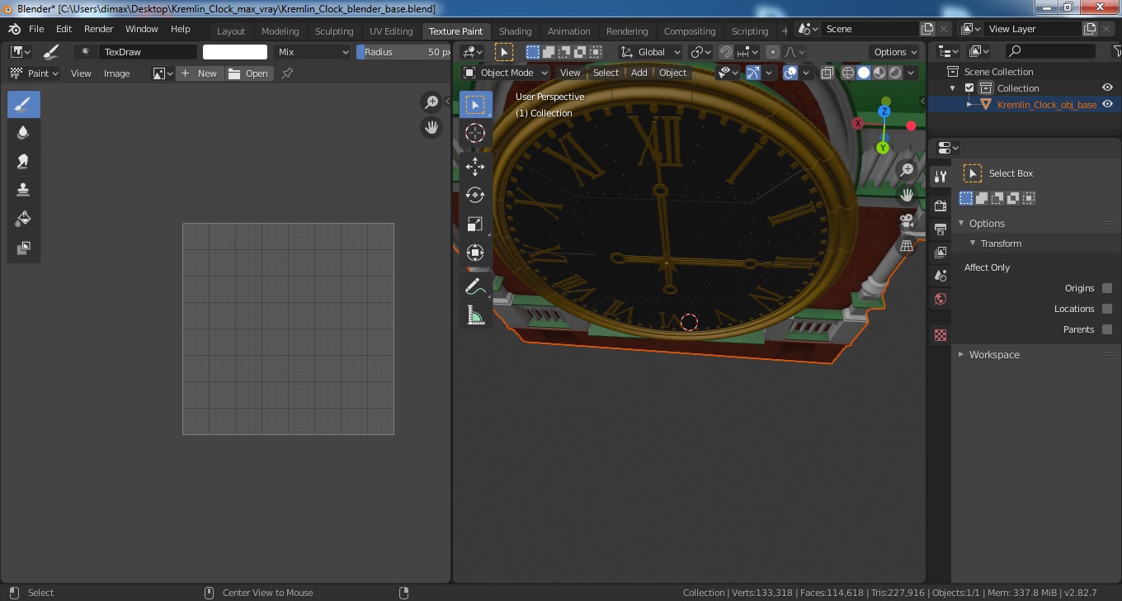Open the Texture properties tab
The height and width of the screenshot is (601, 1122).
click(940, 335)
